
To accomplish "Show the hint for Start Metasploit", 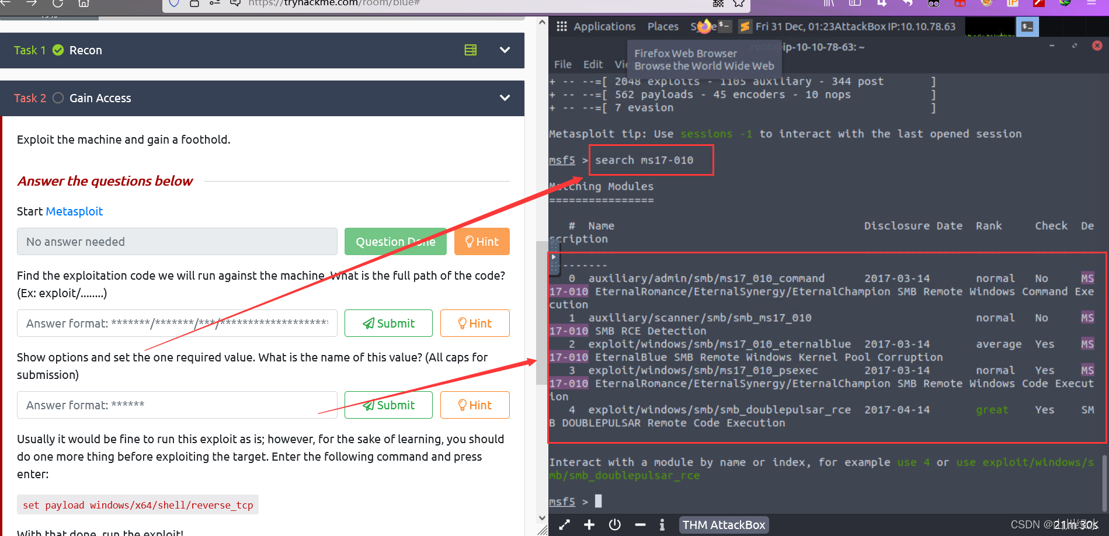I will coord(482,241).
